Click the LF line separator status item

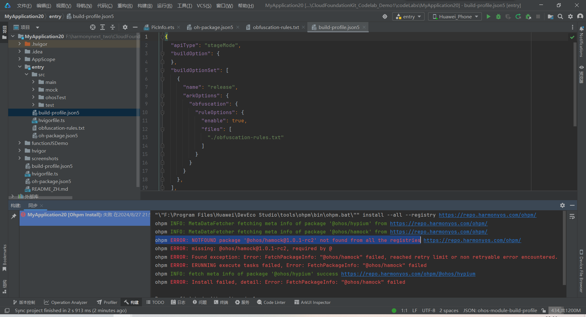pyautogui.click(x=415, y=310)
